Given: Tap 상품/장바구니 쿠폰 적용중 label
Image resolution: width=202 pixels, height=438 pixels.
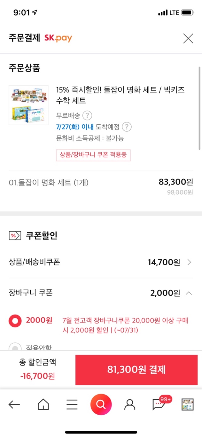Looking at the screenshot, I should pos(93,155).
